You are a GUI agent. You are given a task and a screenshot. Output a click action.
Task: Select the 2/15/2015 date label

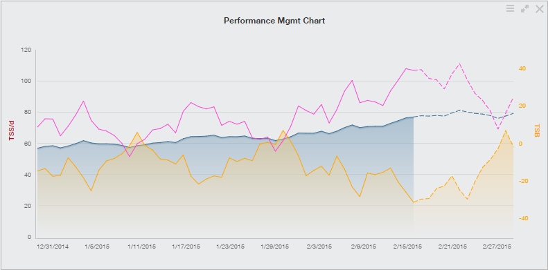click(x=408, y=247)
